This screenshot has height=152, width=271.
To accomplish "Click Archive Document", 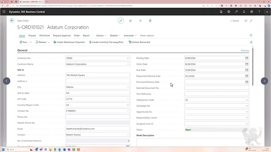I will (139, 42).
